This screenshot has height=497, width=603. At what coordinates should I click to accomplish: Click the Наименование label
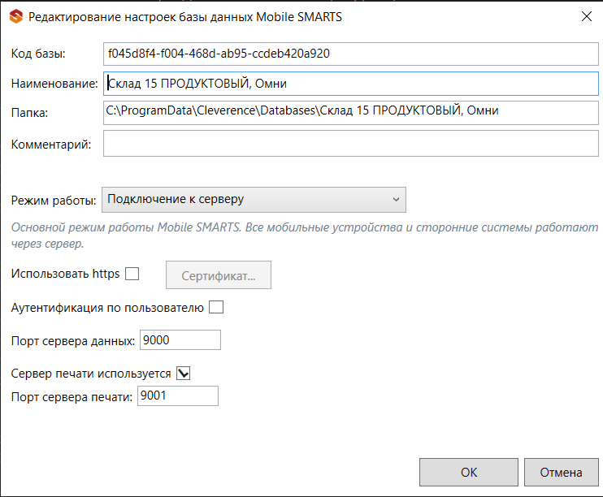coord(54,84)
